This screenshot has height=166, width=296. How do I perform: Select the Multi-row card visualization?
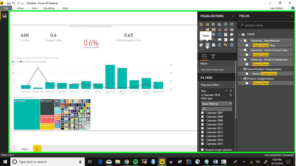226,40
